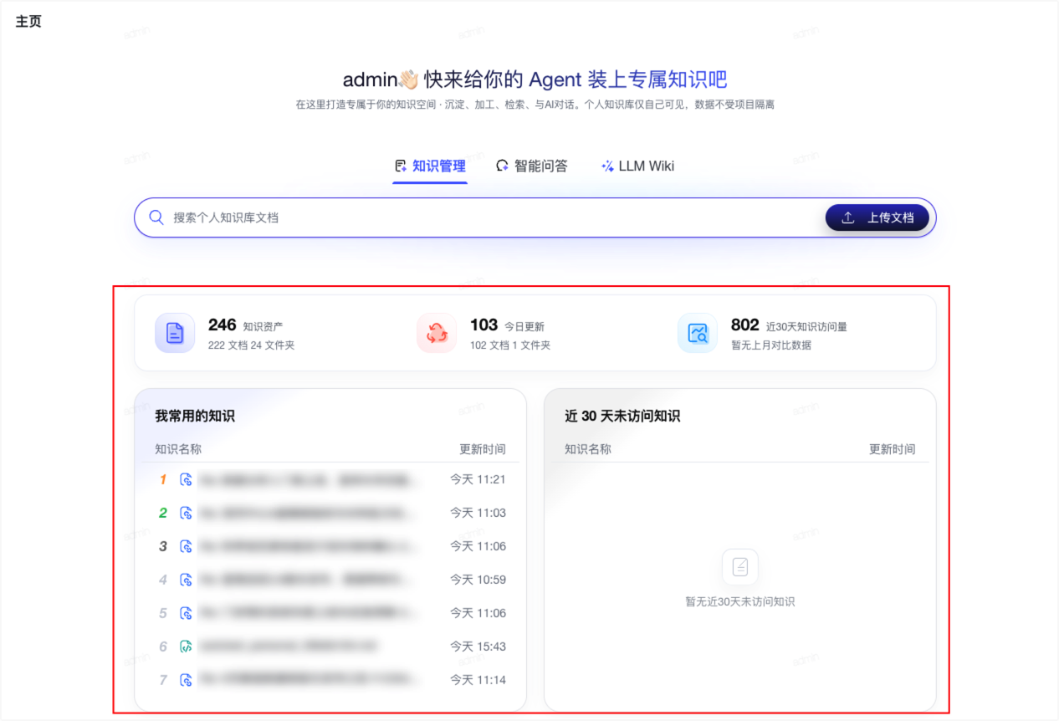Click the "暂无上月对比数据" text
The height and width of the screenshot is (721, 1059).
click(x=771, y=345)
